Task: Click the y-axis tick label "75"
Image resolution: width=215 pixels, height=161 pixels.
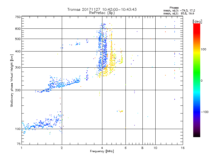Action: pyautogui.click(x=19, y=144)
